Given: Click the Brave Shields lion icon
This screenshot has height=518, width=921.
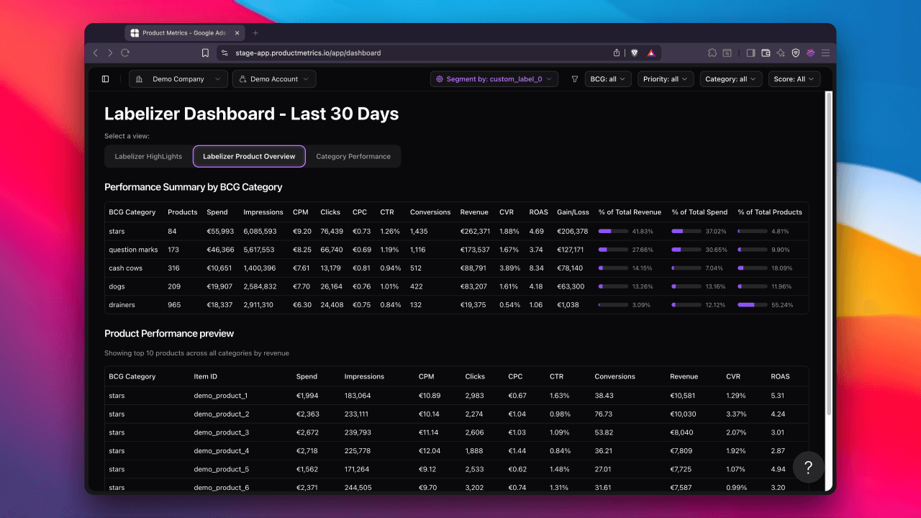Looking at the screenshot, I should click(x=635, y=53).
